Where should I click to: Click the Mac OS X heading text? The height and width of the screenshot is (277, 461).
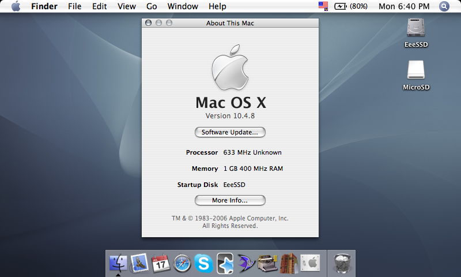coord(231,103)
